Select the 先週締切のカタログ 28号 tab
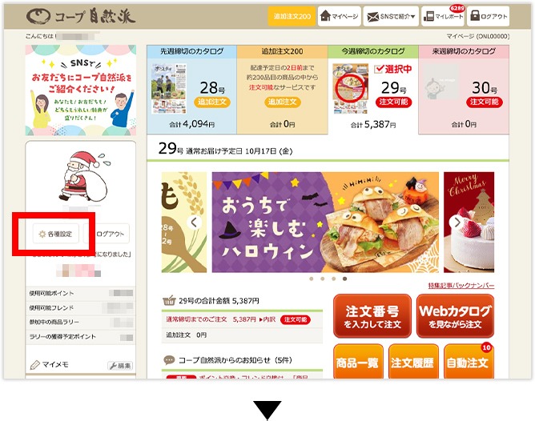 coord(191,90)
